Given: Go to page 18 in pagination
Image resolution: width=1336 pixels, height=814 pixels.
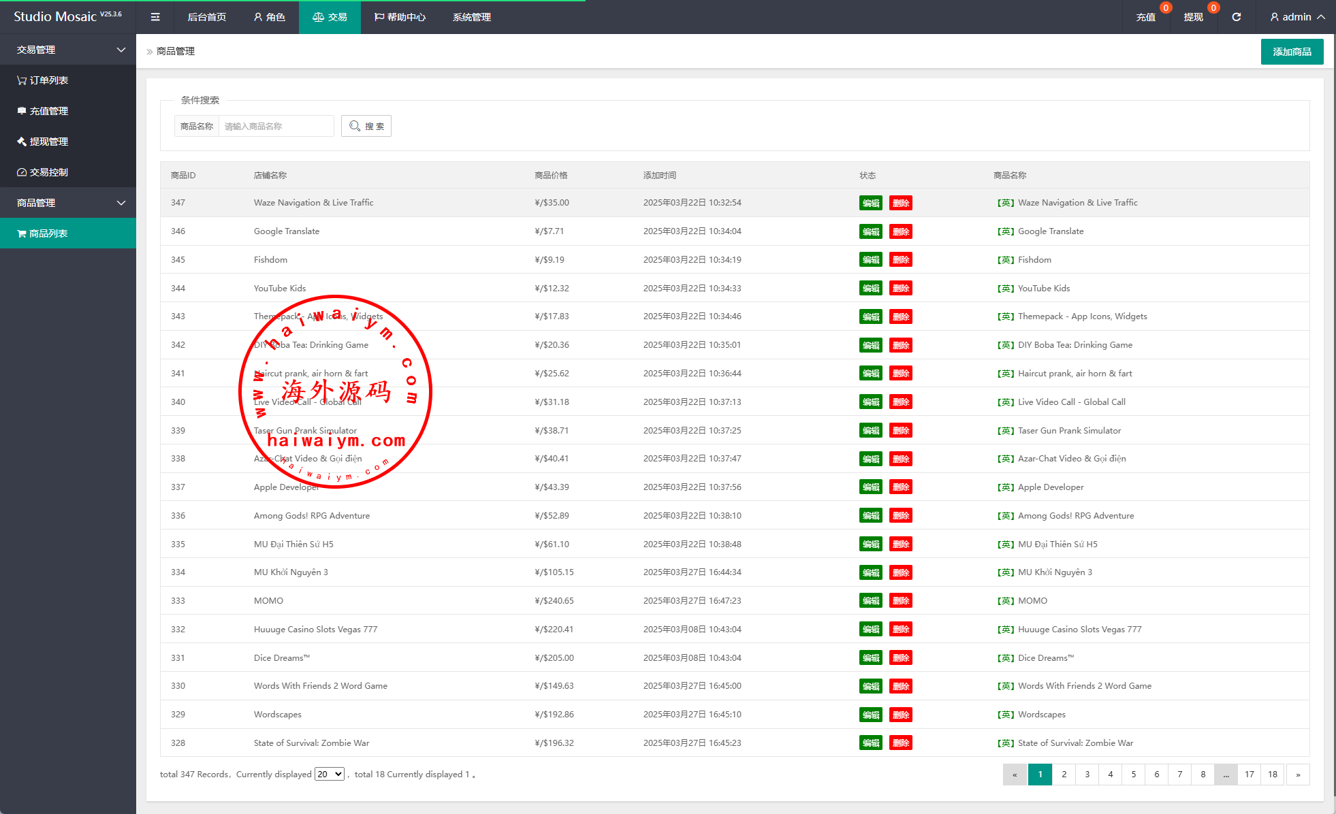Looking at the screenshot, I should [1272, 775].
